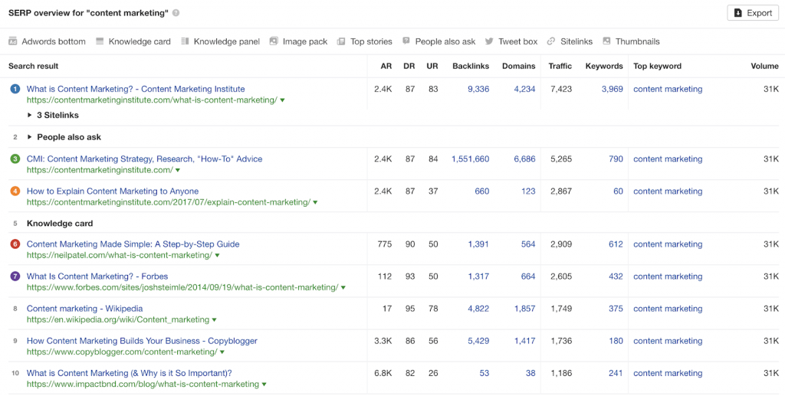Click purple position badge 7

(15, 276)
